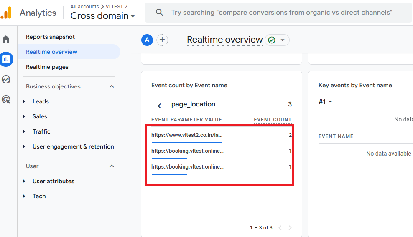The width and height of the screenshot is (413, 237).
Task: Collapse the User section
Action: [112, 166]
